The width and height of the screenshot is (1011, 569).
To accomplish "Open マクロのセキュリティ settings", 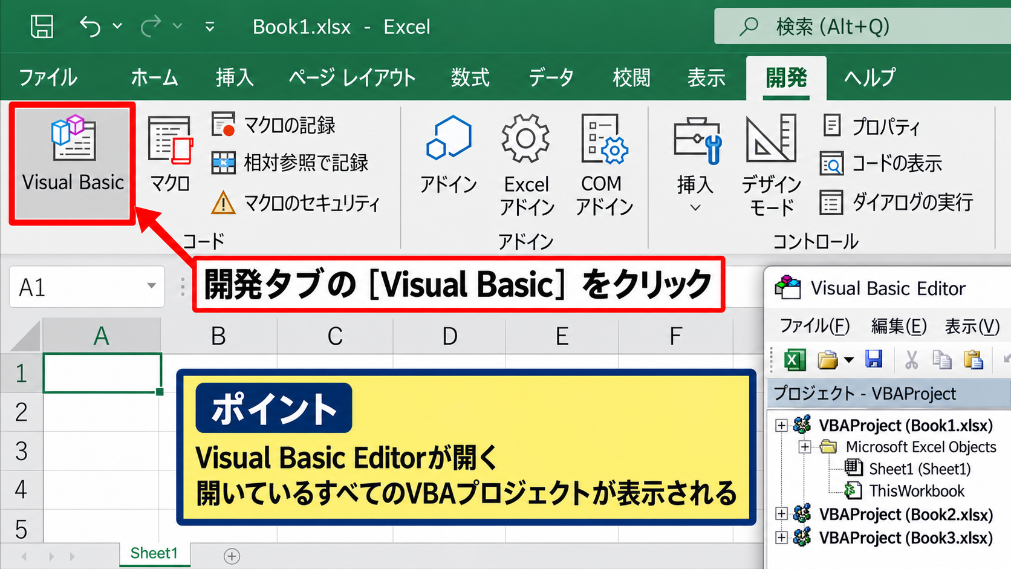I will pos(296,203).
